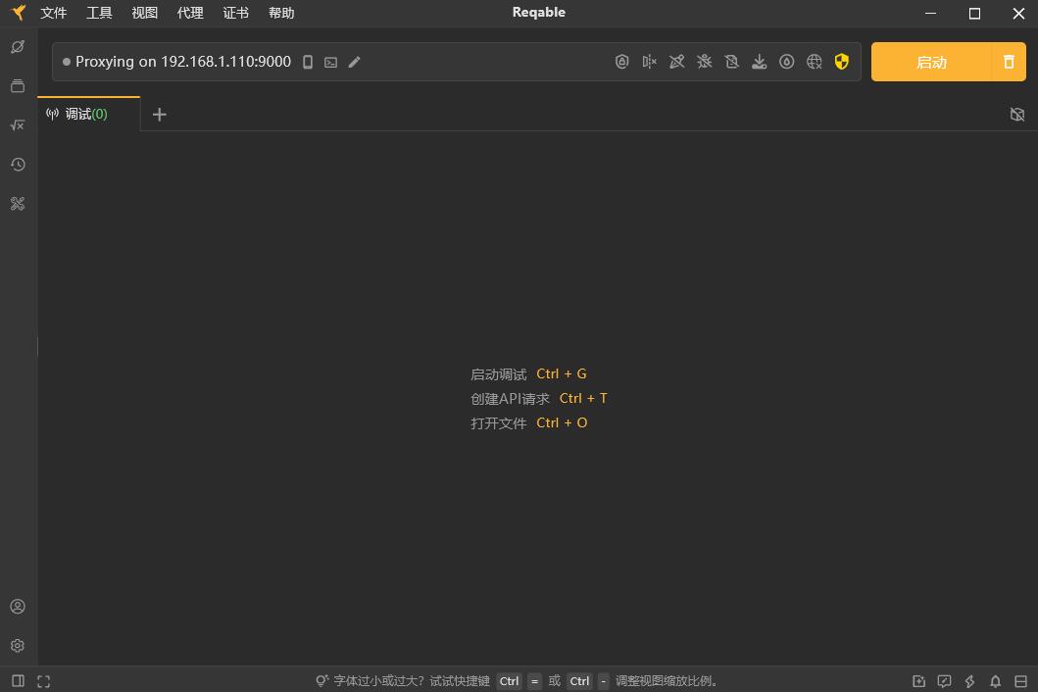This screenshot has width=1038, height=692.
Task: Toggle the eye visibility icon above the session list
Action: point(1016,114)
